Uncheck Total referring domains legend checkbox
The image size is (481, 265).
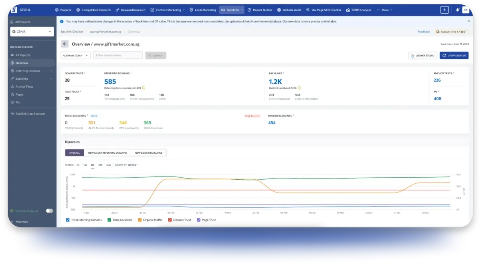click(67, 220)
